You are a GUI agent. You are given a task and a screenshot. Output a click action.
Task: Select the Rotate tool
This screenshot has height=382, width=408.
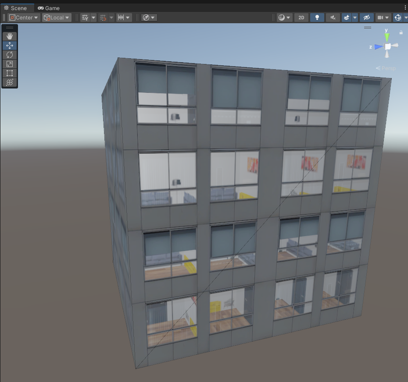pyautogui.click(x=10, y=55)
